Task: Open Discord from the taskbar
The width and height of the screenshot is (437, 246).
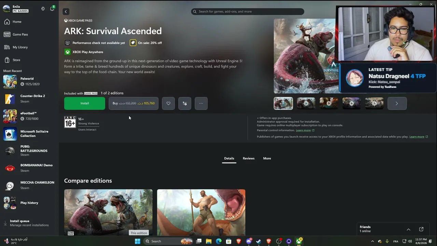Action: 249,241
